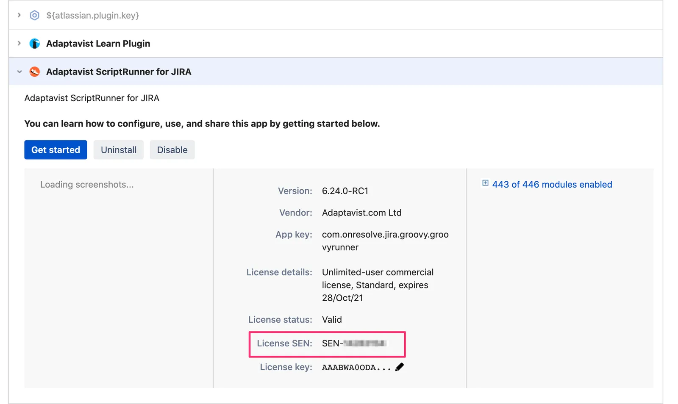Click the Vendor: label
678x404 pixels.
click(296, 212)
